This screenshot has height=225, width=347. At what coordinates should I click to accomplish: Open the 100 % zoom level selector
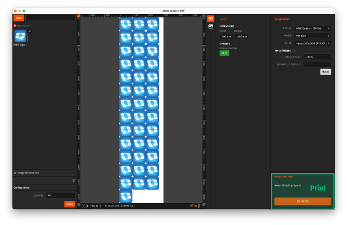click(x=96, y=205)
